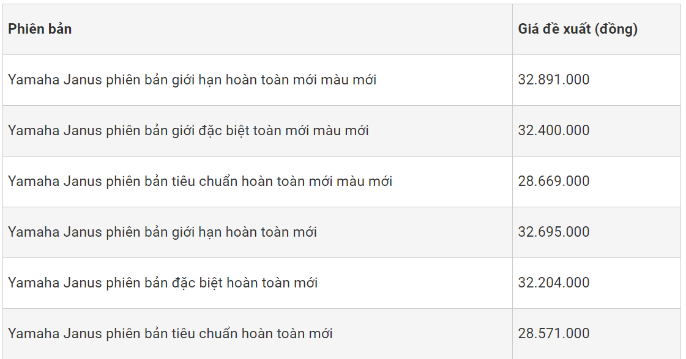Click the 28.669.000 price cell
Viewport: 686px width, 359px height.
[554, 181]
